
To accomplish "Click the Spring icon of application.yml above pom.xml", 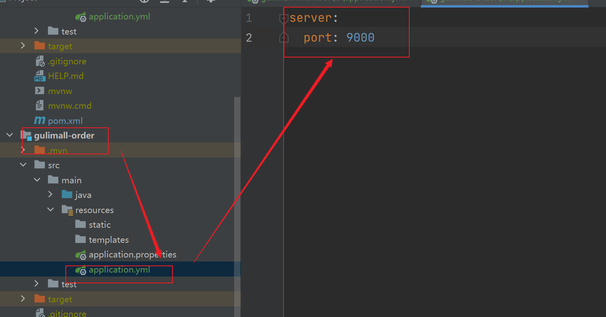I will click(x=81, y=17).
